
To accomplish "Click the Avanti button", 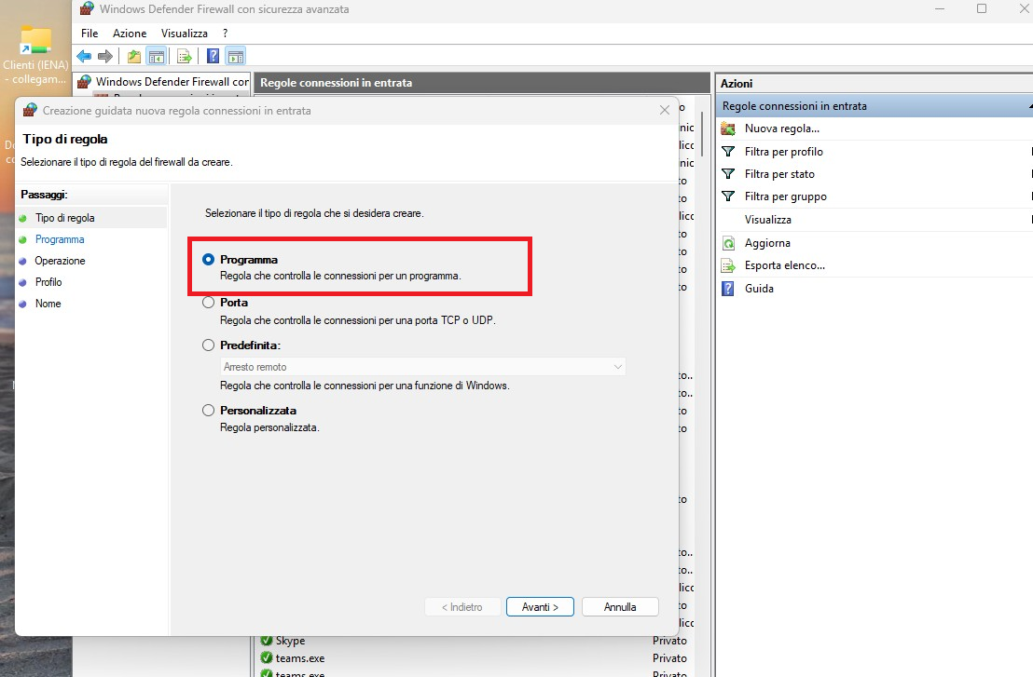I will 540,607.
